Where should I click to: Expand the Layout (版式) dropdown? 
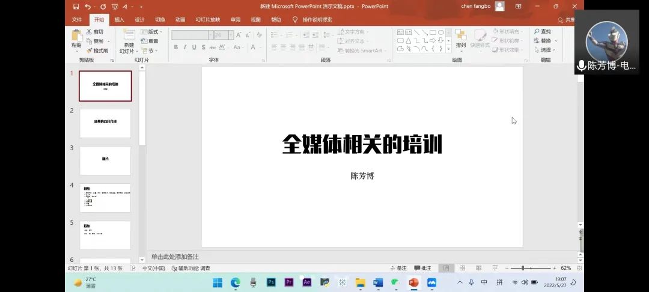[153, 32]
